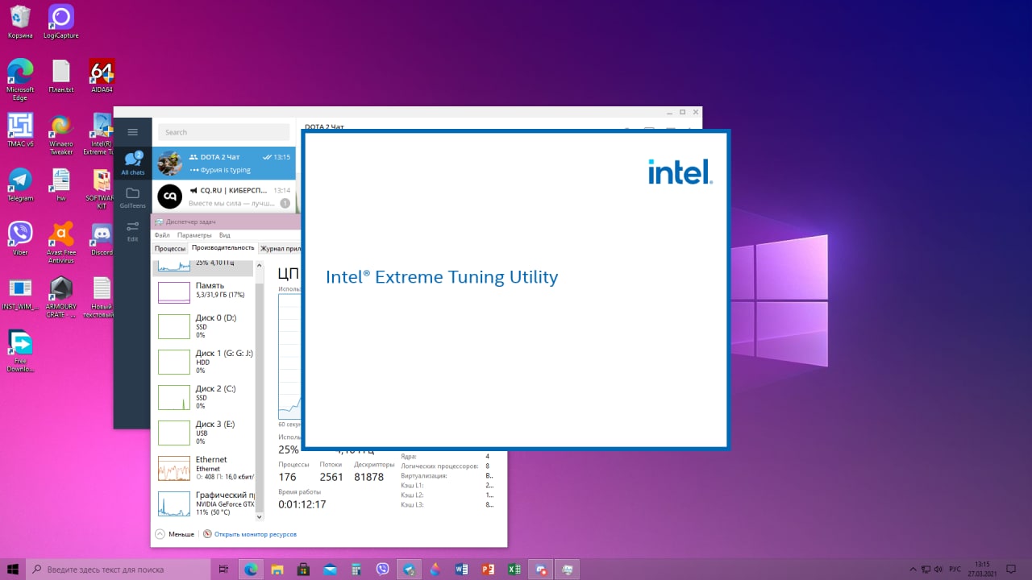The height and width of the screenshot is (580, 1032).
Task: Click the taskbar search box
Action: (119, 569)
